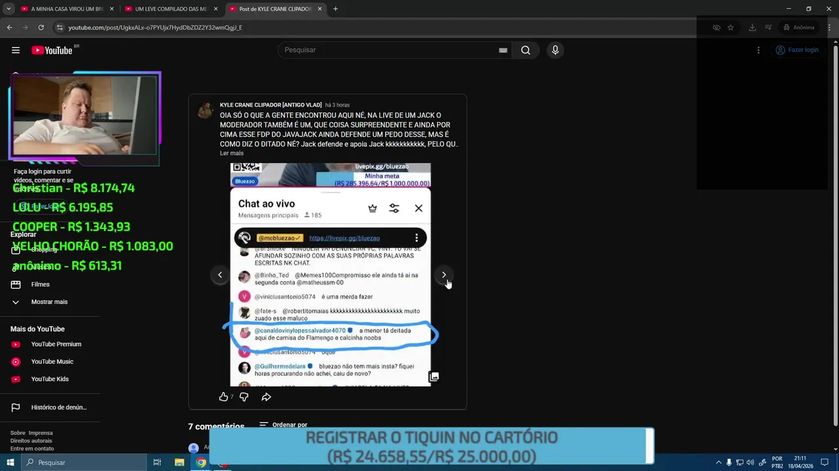Open Entre em contato footer link
839x471 pixels.
pos(32,449)
